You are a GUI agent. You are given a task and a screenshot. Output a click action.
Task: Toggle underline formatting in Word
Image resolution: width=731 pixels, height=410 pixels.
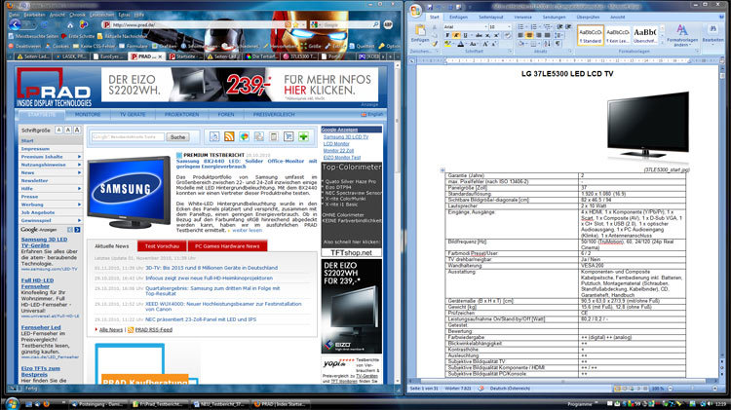click(465, 35)
